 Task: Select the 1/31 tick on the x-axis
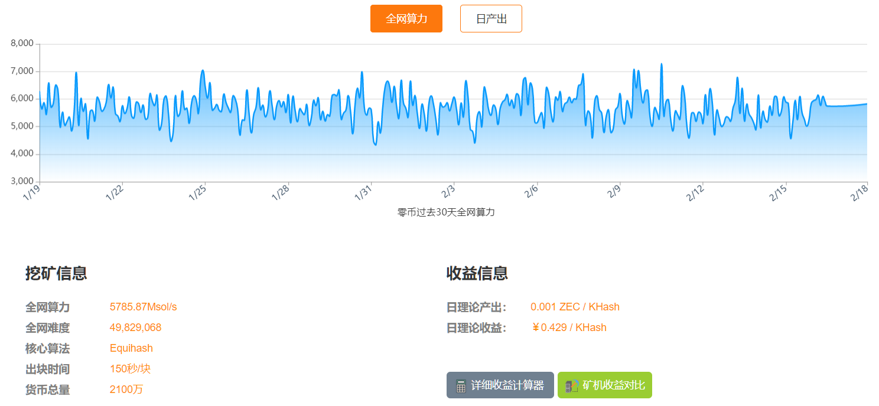[x=363, y=193]
